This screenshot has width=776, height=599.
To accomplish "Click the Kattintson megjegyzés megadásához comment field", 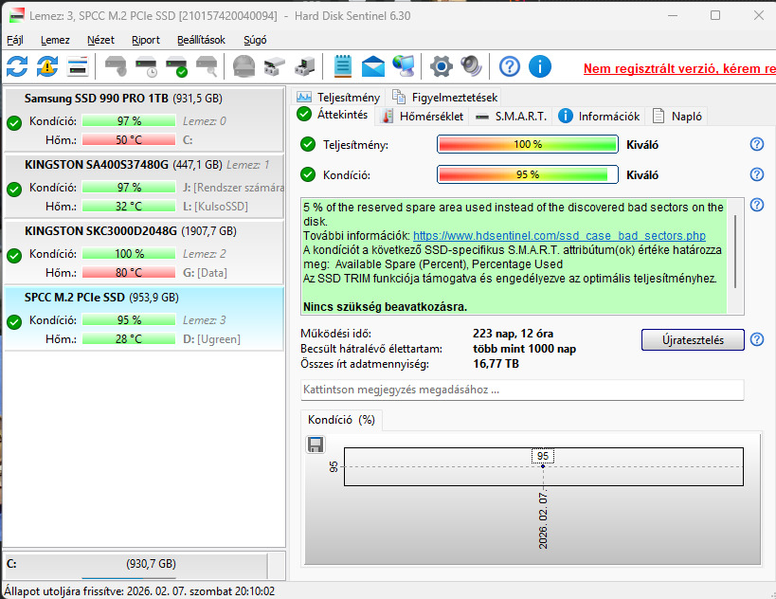I will click(x=522, y=390).
